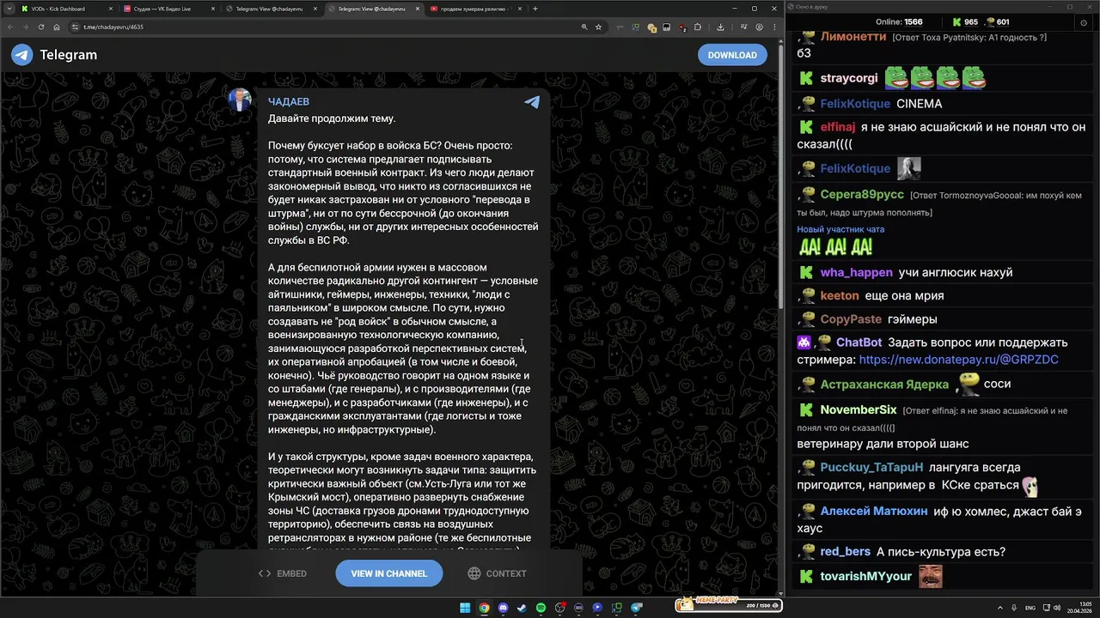Screen dimensions: 1100x618
Task: Open the ЧАДАЕВ channel avatar
Action: [240, 100]
